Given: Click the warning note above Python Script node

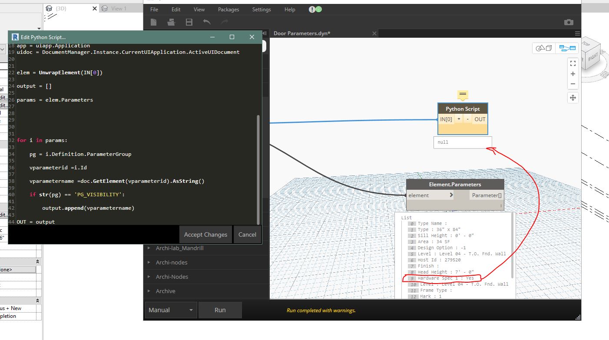Looking at the screenshot, I should point(463,95).
